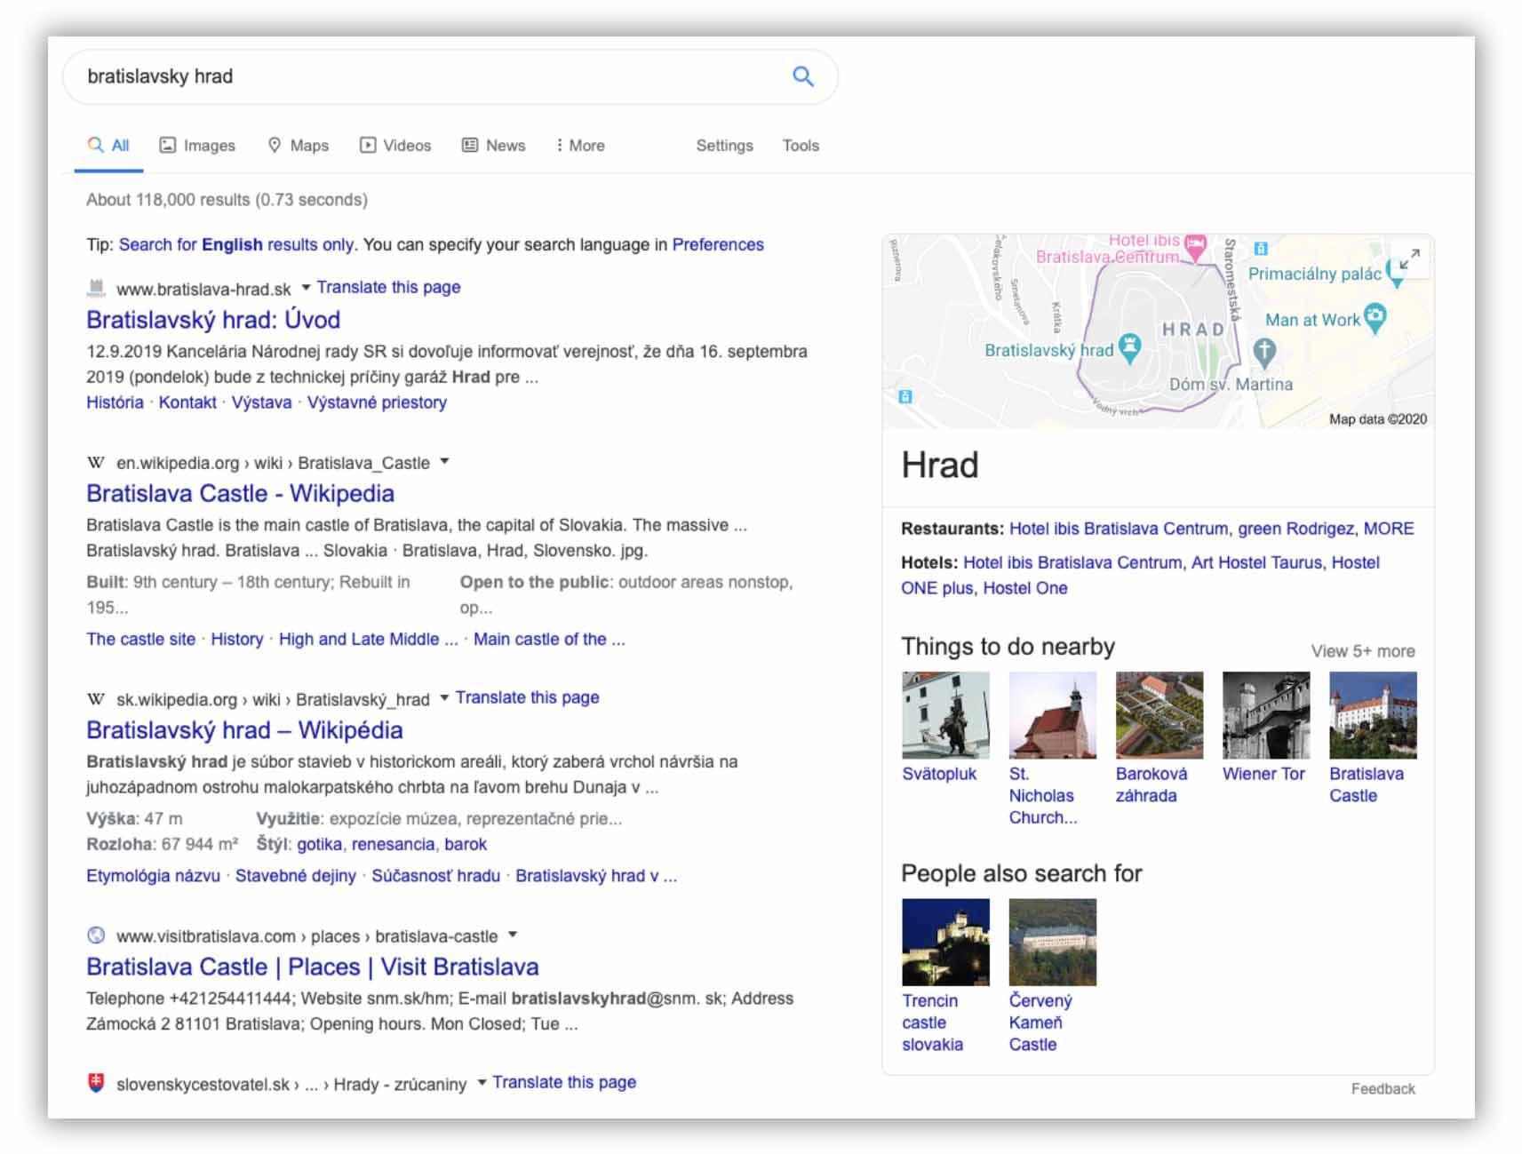Open The castle site section link
Image resolution: width=1522 pixels, height=1154 pixels.
pyautogui.click(x=140, y=639)
